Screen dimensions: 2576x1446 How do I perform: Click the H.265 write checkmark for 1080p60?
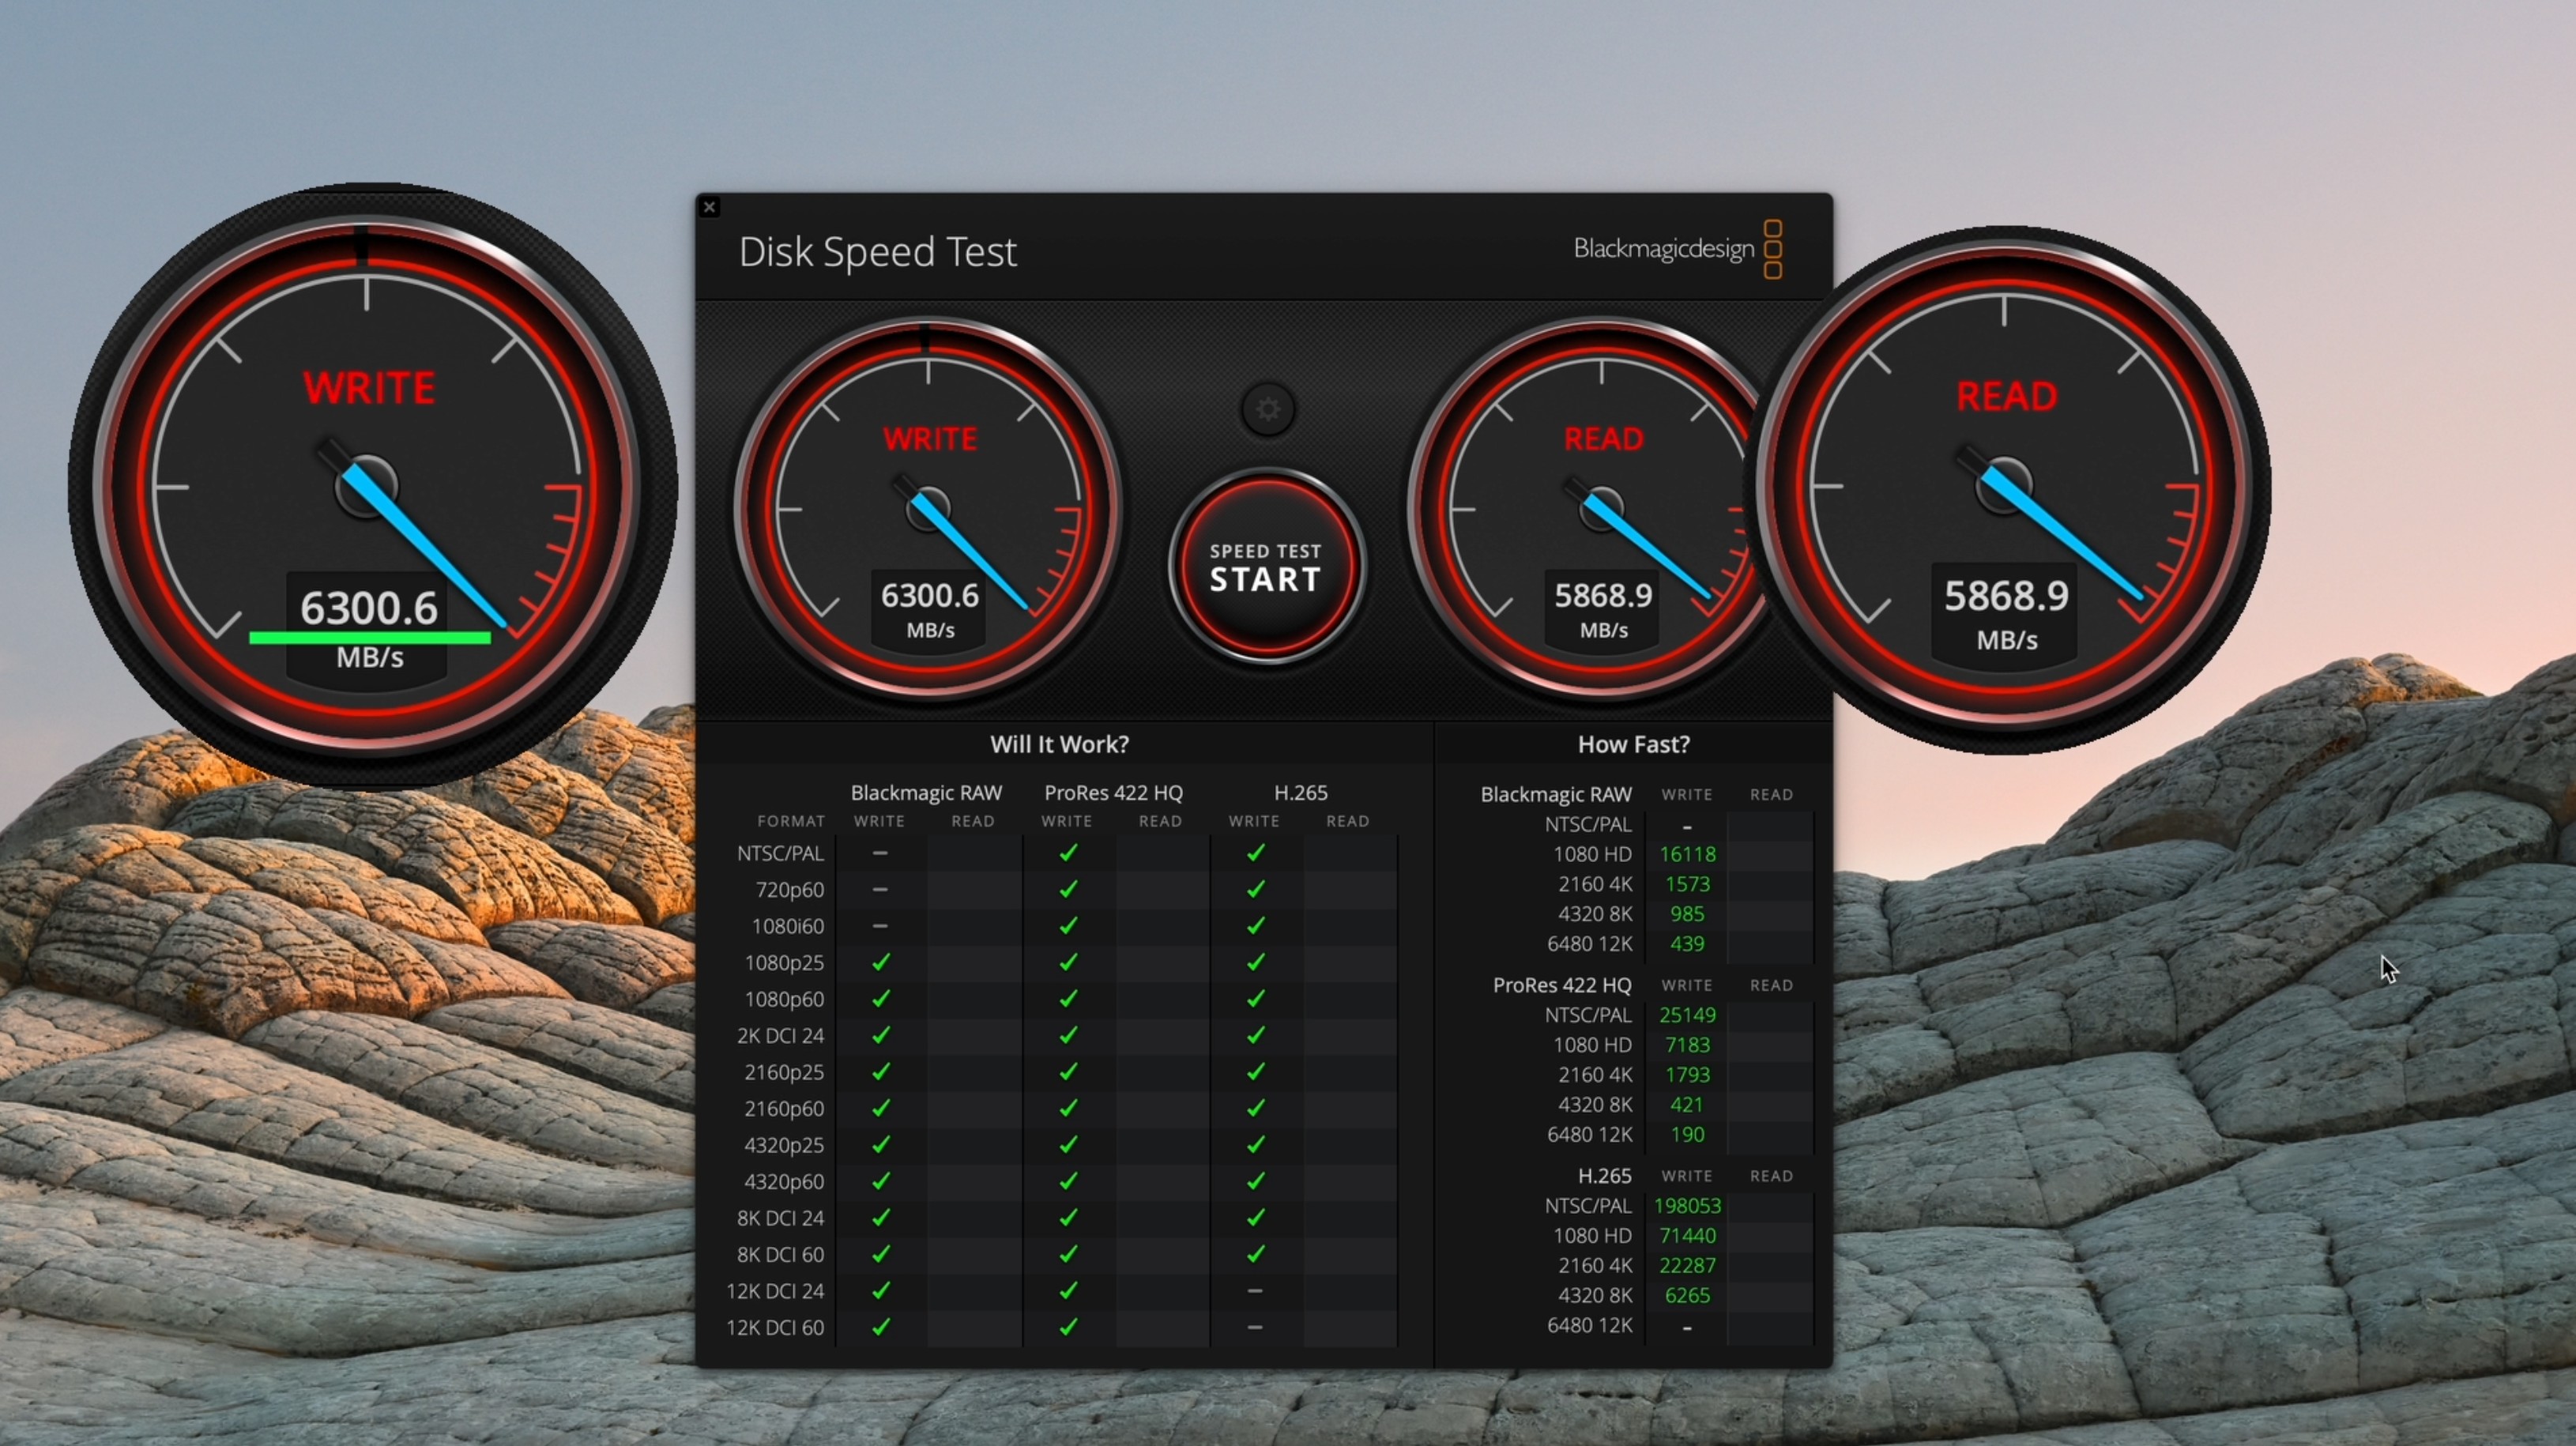1255,999
